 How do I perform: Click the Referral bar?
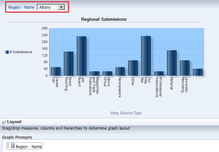[x=172, y=63]
